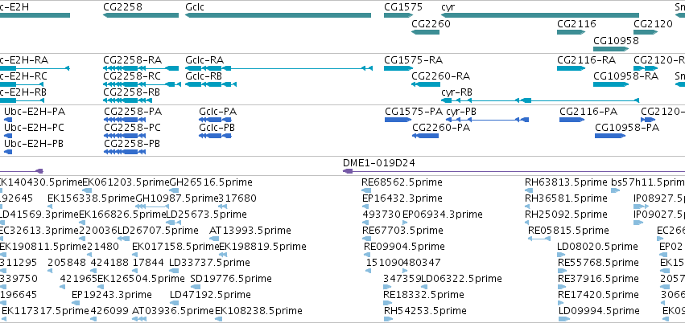Click the CG2260-RA transcript bar

[426, 84]
